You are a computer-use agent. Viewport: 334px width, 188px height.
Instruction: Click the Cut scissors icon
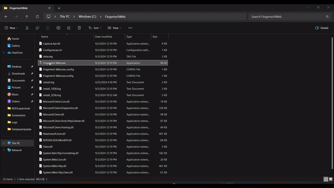[27, 28]
